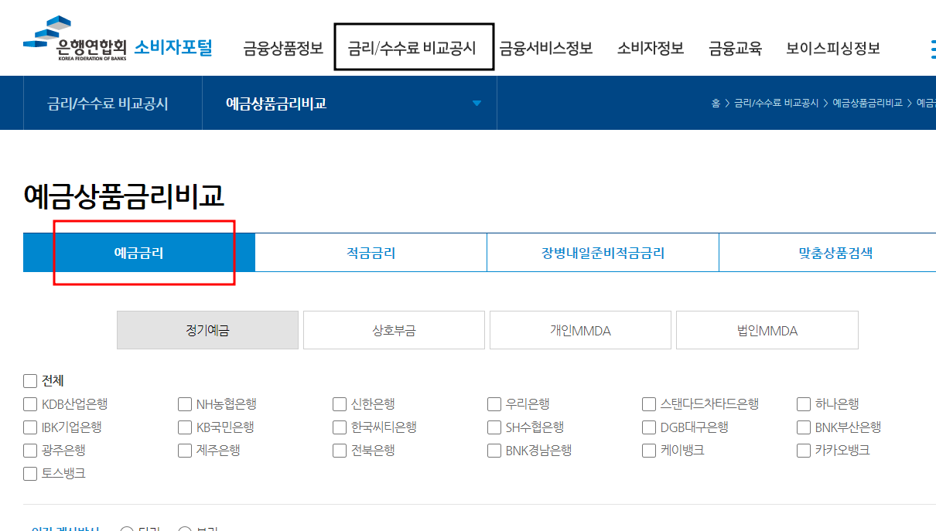The width and height of the screenshot is (936, 531).
Task: Select the 법인MMDA product type
Action: 767,329
